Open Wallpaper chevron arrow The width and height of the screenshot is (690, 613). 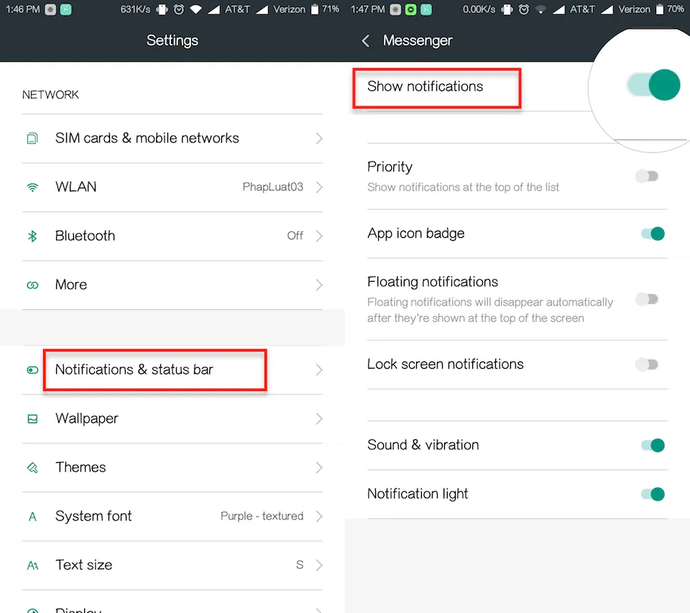point(319,418)
